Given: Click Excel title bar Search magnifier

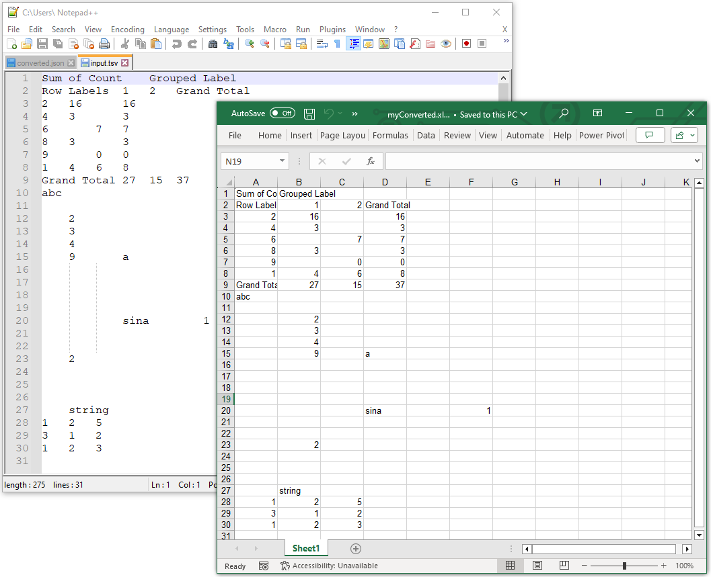Looking at the screenshot, I should (x=563, y=114).
